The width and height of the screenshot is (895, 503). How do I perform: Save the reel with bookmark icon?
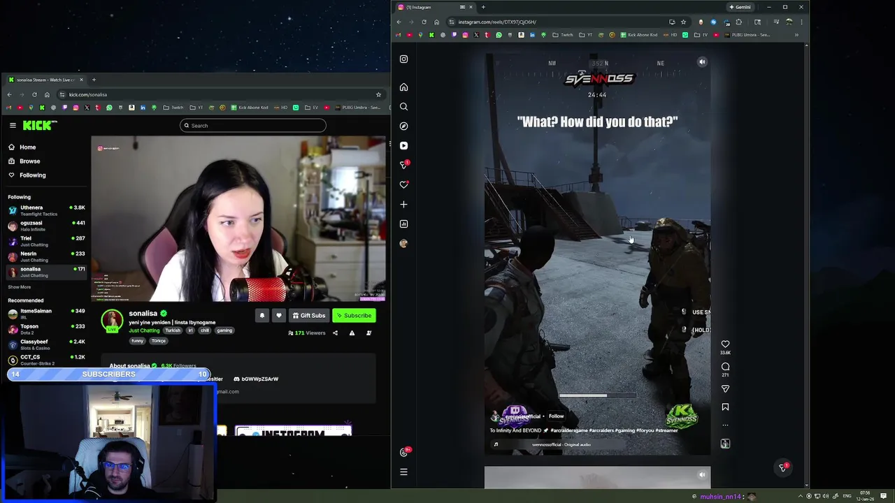click(725, 407)
